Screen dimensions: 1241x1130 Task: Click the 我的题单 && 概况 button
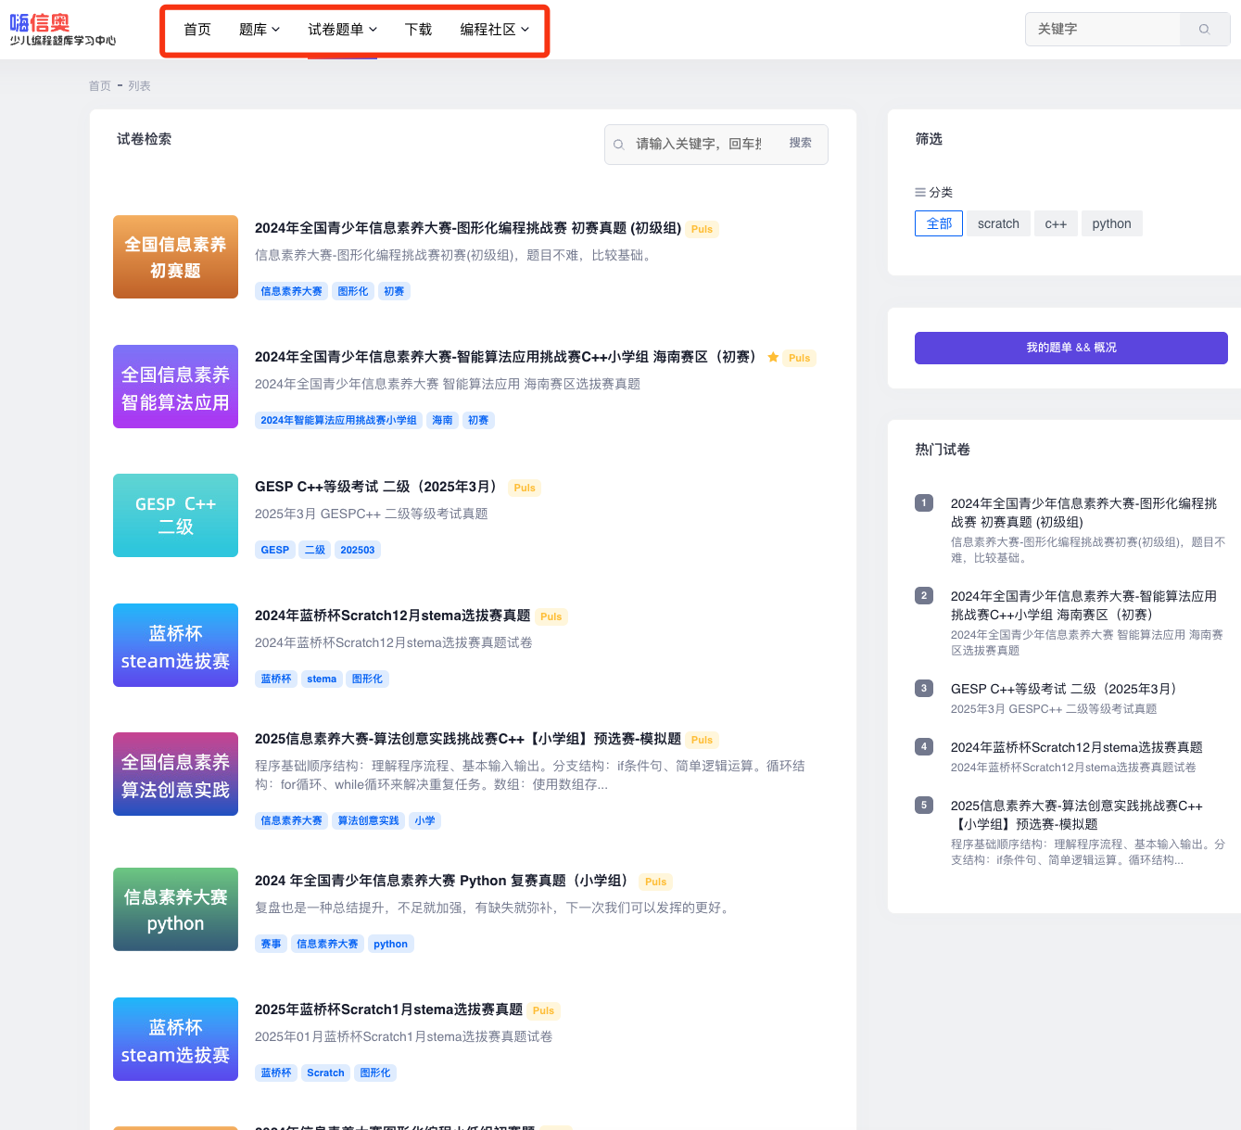coord(1071,348)
